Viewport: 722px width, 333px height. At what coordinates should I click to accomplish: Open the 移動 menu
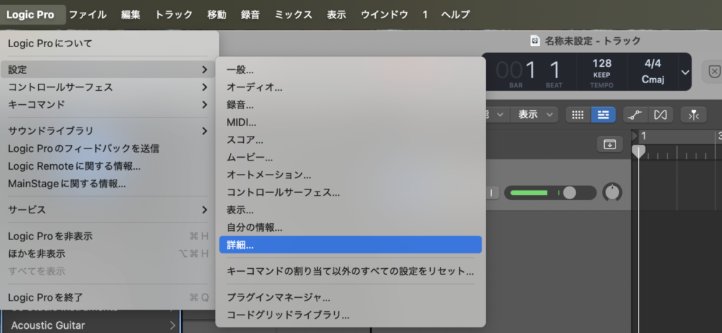click(x=216, y=15)
